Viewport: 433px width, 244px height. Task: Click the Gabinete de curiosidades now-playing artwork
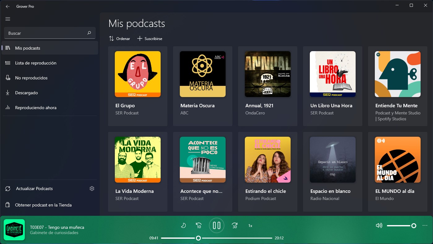pos(14,230)
